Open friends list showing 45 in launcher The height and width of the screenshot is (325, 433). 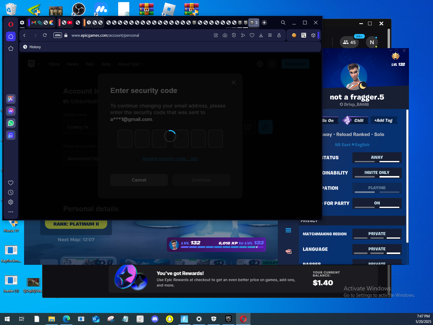349,42
